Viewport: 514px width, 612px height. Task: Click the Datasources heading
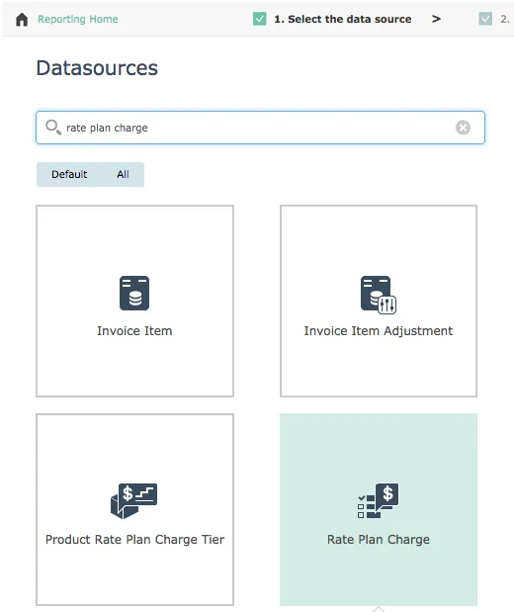[x=97, y=68]
